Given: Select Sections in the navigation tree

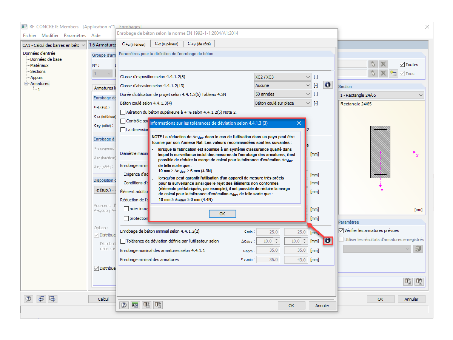Looking at the screenshot, I should pyautogui.click(x=38, y=71).
